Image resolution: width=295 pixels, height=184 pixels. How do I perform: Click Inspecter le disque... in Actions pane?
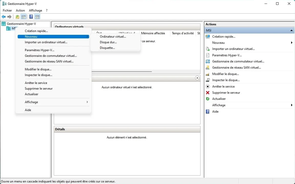226,80
